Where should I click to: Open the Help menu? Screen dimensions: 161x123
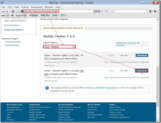pos(58,7)
